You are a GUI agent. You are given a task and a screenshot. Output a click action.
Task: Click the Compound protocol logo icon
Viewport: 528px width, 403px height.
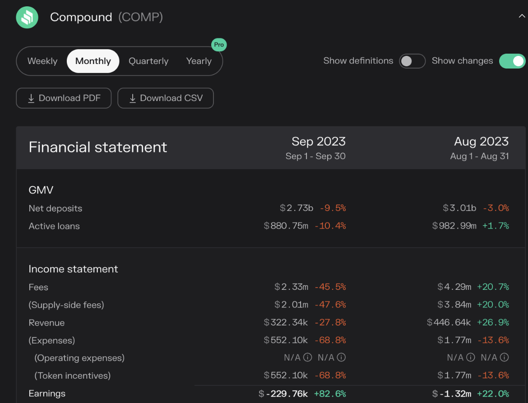(x=27, y=17)
